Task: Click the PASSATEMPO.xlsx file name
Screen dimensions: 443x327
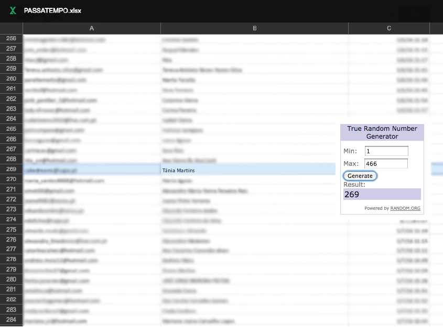Action: click(52, 10)
